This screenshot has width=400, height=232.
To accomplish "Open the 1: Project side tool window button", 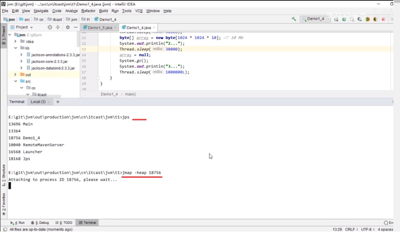I will tap(4, 35).
